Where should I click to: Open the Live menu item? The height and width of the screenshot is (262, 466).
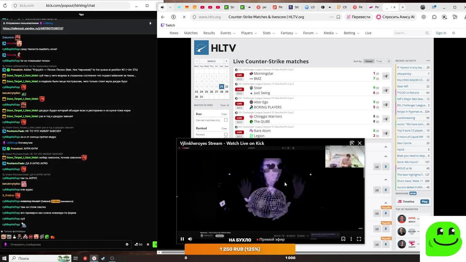click(x=368, y=33)
